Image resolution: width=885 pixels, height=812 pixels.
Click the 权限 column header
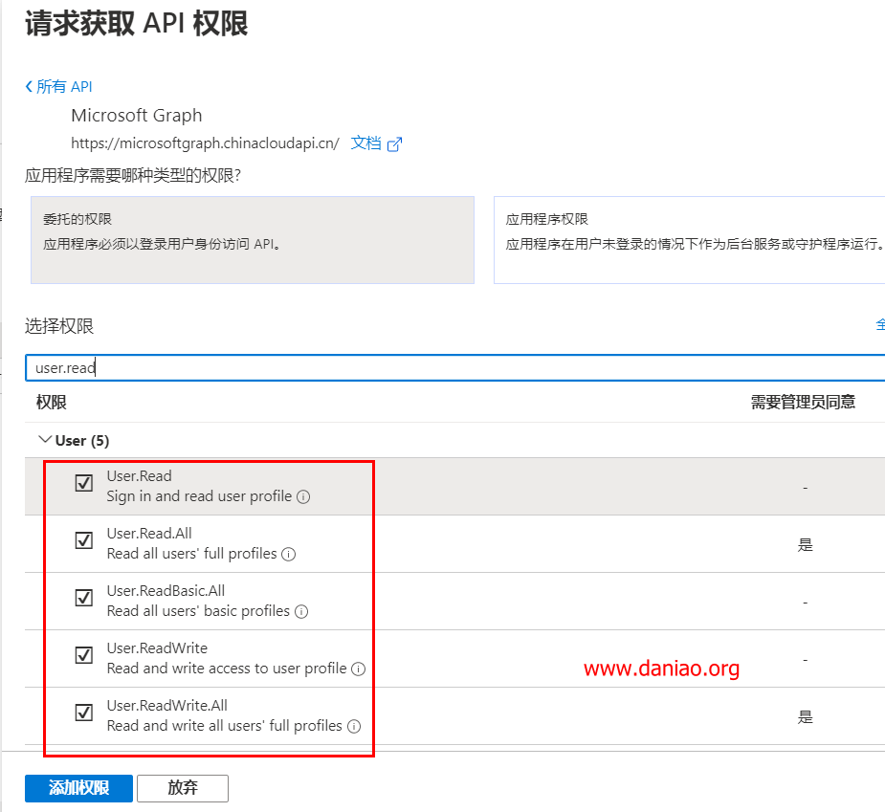52,403
